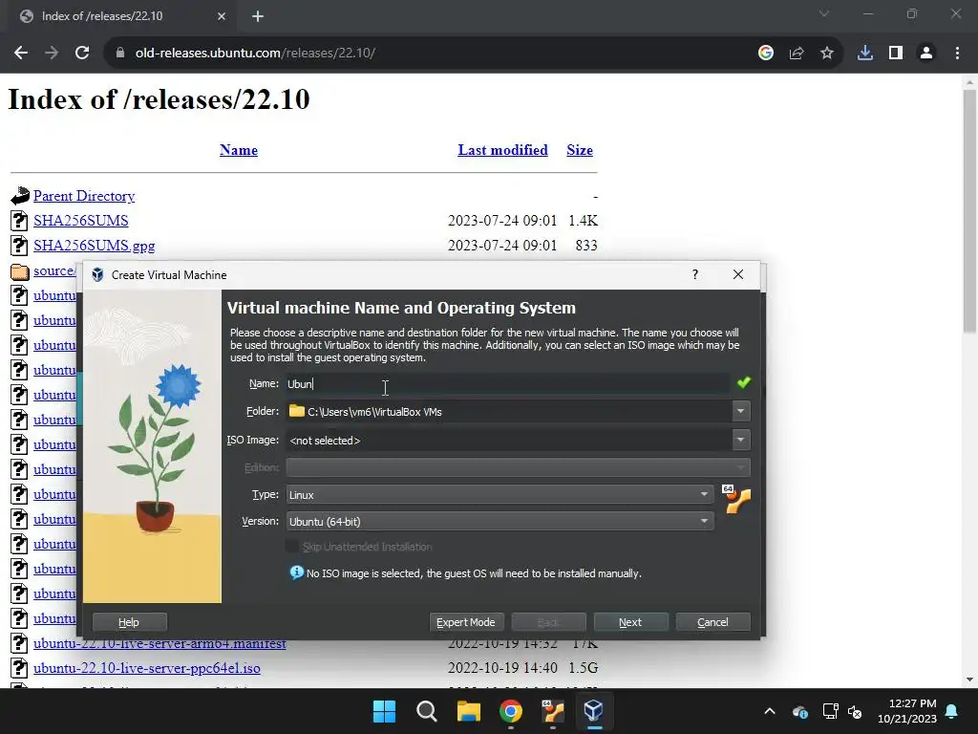This screenshot has width=978, height=734.
Task: Open Chrome downloads icon
Action: click(x=864, y=54)
